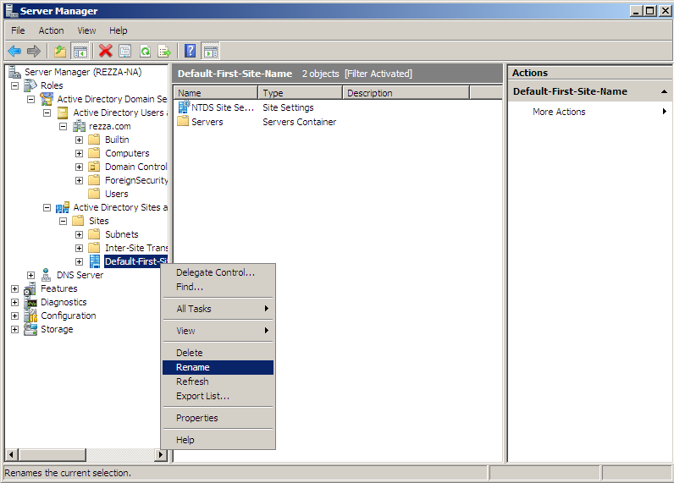Click the Properties toolbar icon

(125, 52)
